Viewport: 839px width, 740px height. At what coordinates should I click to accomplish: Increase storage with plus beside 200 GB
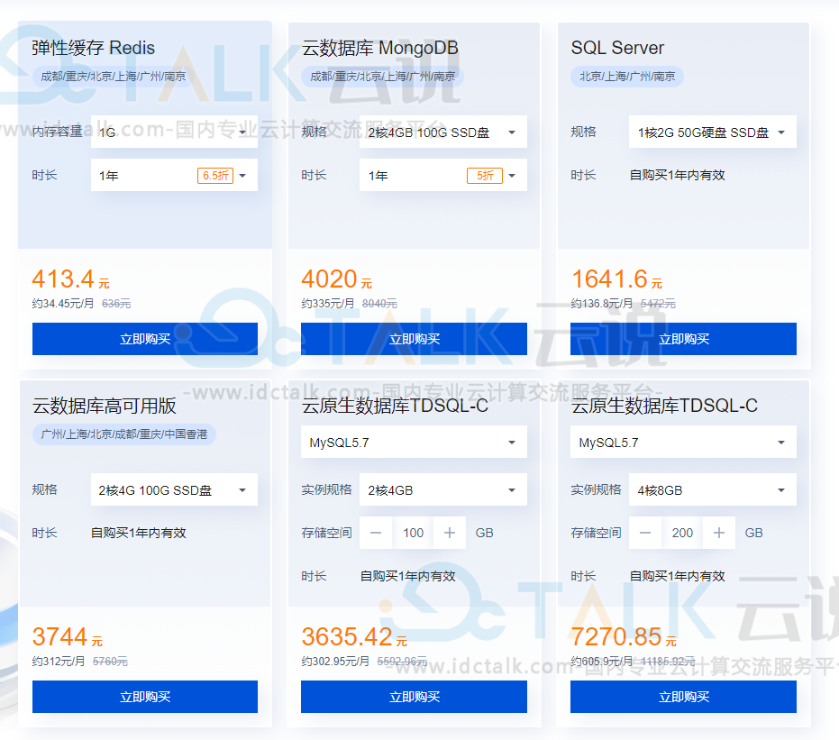coord(719,533)
